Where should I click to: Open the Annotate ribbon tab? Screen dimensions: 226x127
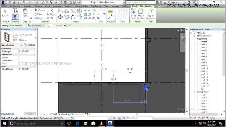click(x=57, y=6)
